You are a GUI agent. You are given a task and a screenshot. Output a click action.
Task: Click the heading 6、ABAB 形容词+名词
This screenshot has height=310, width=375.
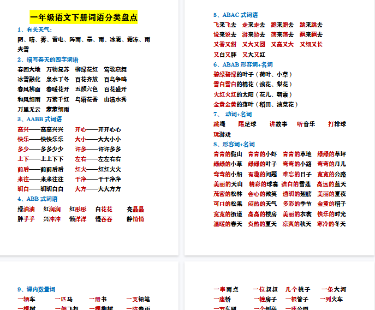243,64
